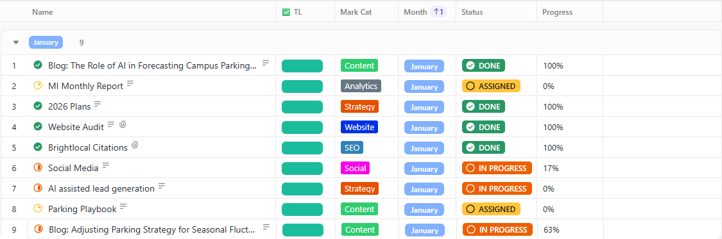
Task: Click in-progress icon beside AI assisted lead generation
Action: (39, 188)
